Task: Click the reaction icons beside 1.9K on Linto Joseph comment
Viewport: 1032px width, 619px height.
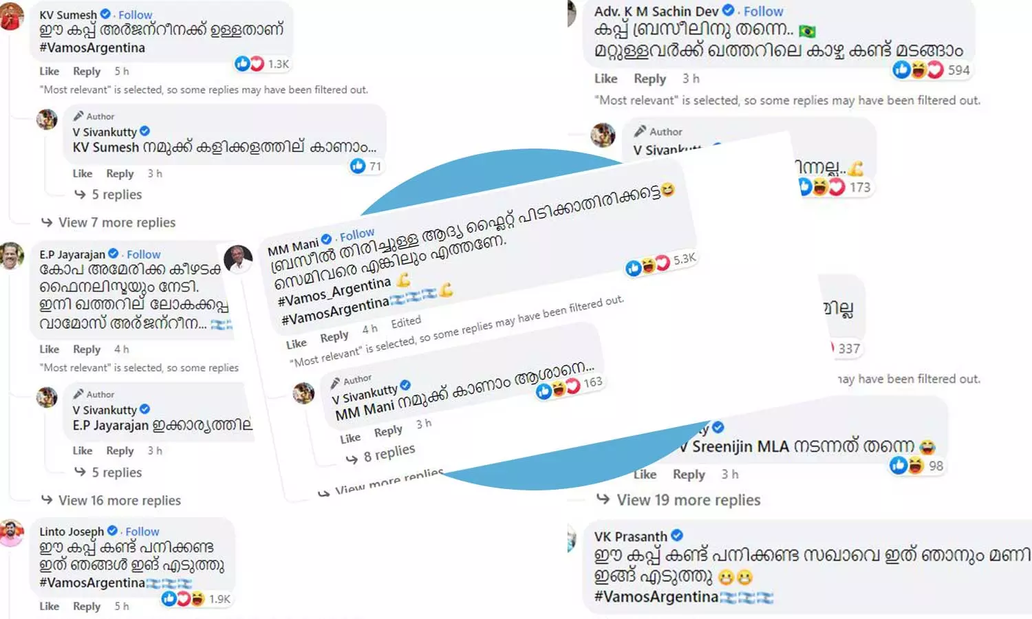Action: [183, 598]
